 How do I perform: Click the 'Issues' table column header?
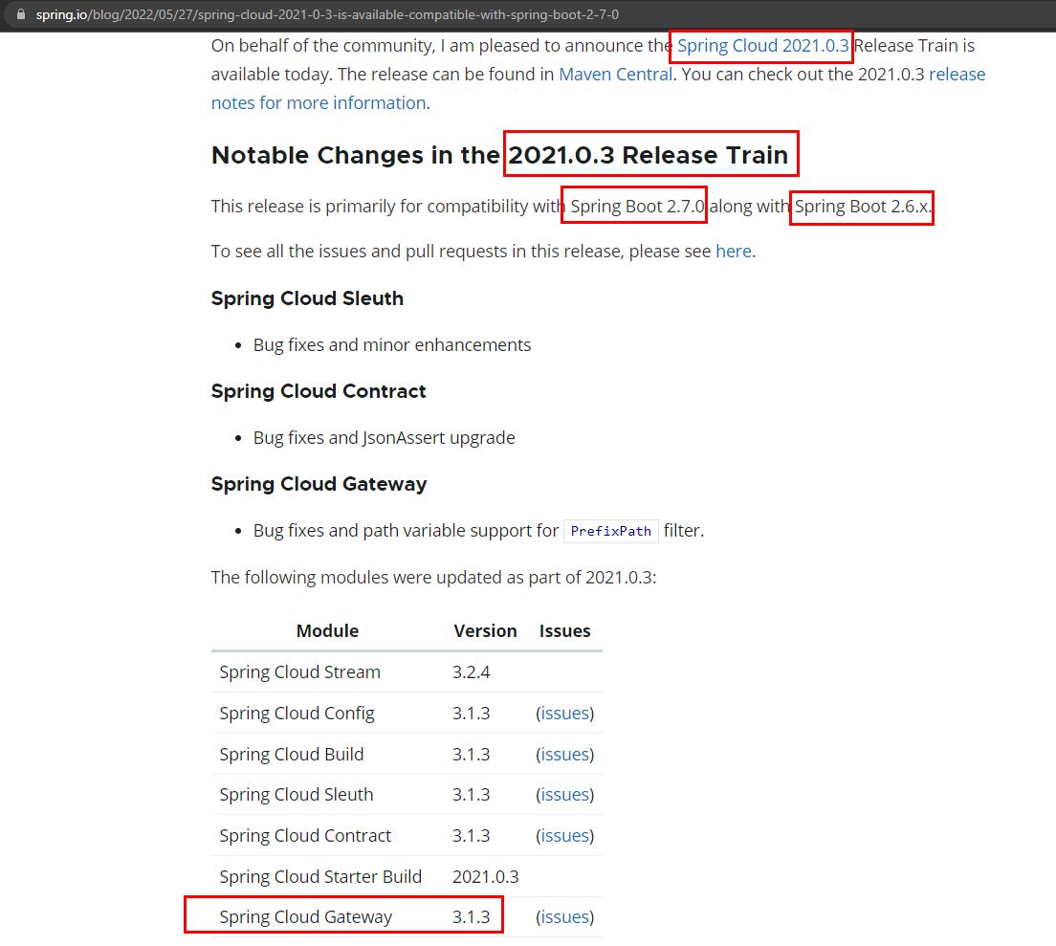click(x=564, y=631)
